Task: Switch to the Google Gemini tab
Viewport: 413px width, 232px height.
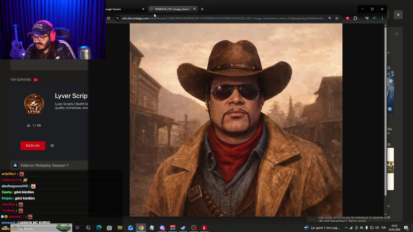Action: 126,9
